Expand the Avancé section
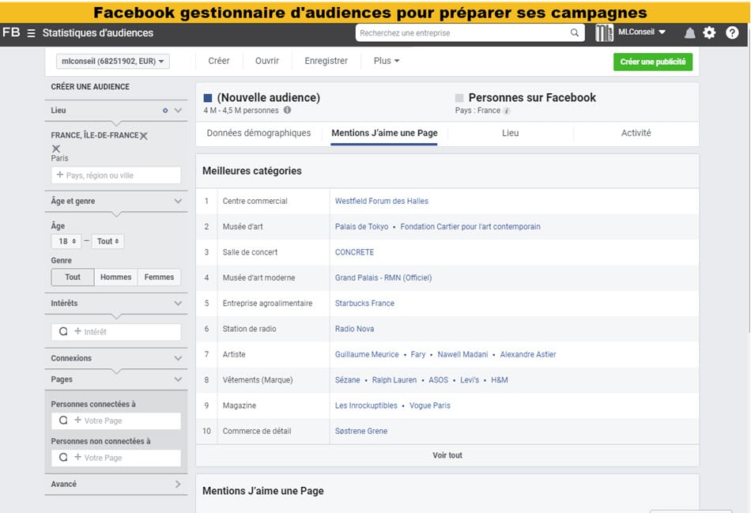This screenshot has width=751, height=513. [x=178, y=485]
